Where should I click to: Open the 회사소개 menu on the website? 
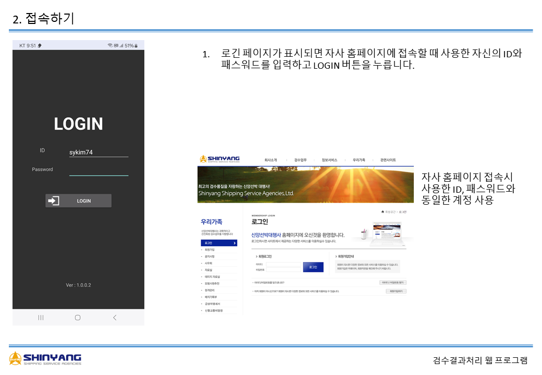270,160
